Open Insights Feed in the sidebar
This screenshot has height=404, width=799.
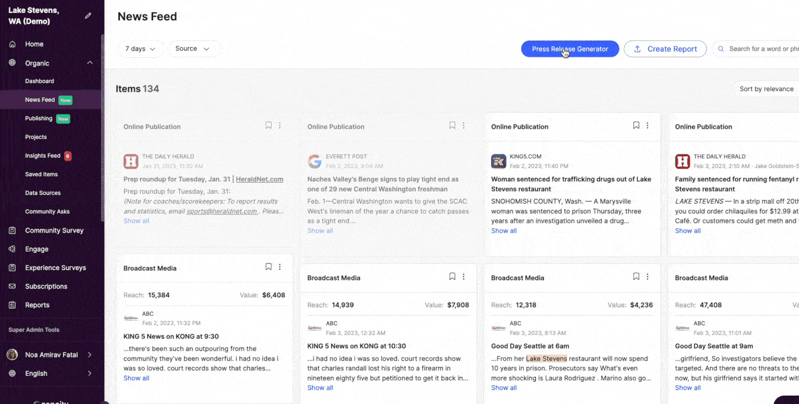coord(43,156)
